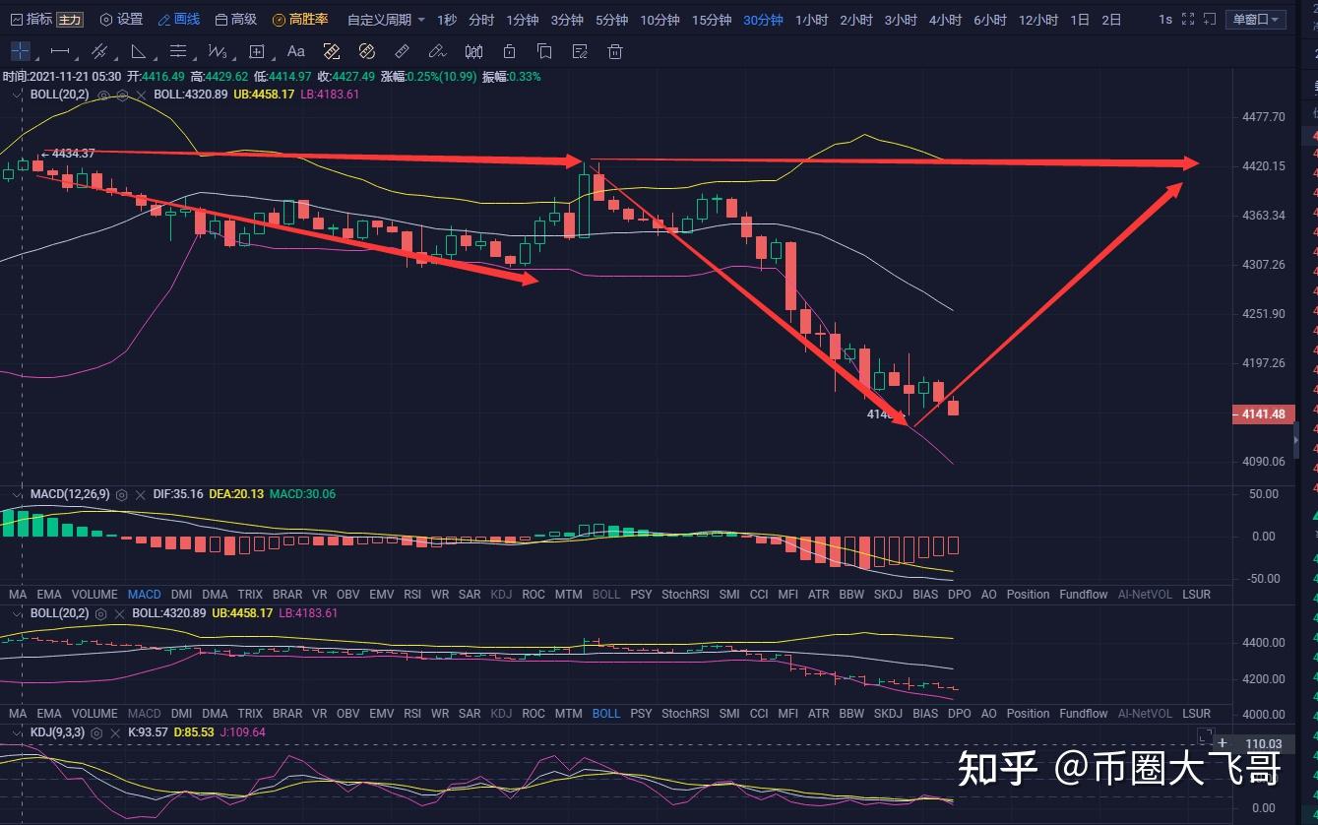This screenshot has width=1318, height=825.
Task: Open 设置 settings button
Action: pos(121,20)
